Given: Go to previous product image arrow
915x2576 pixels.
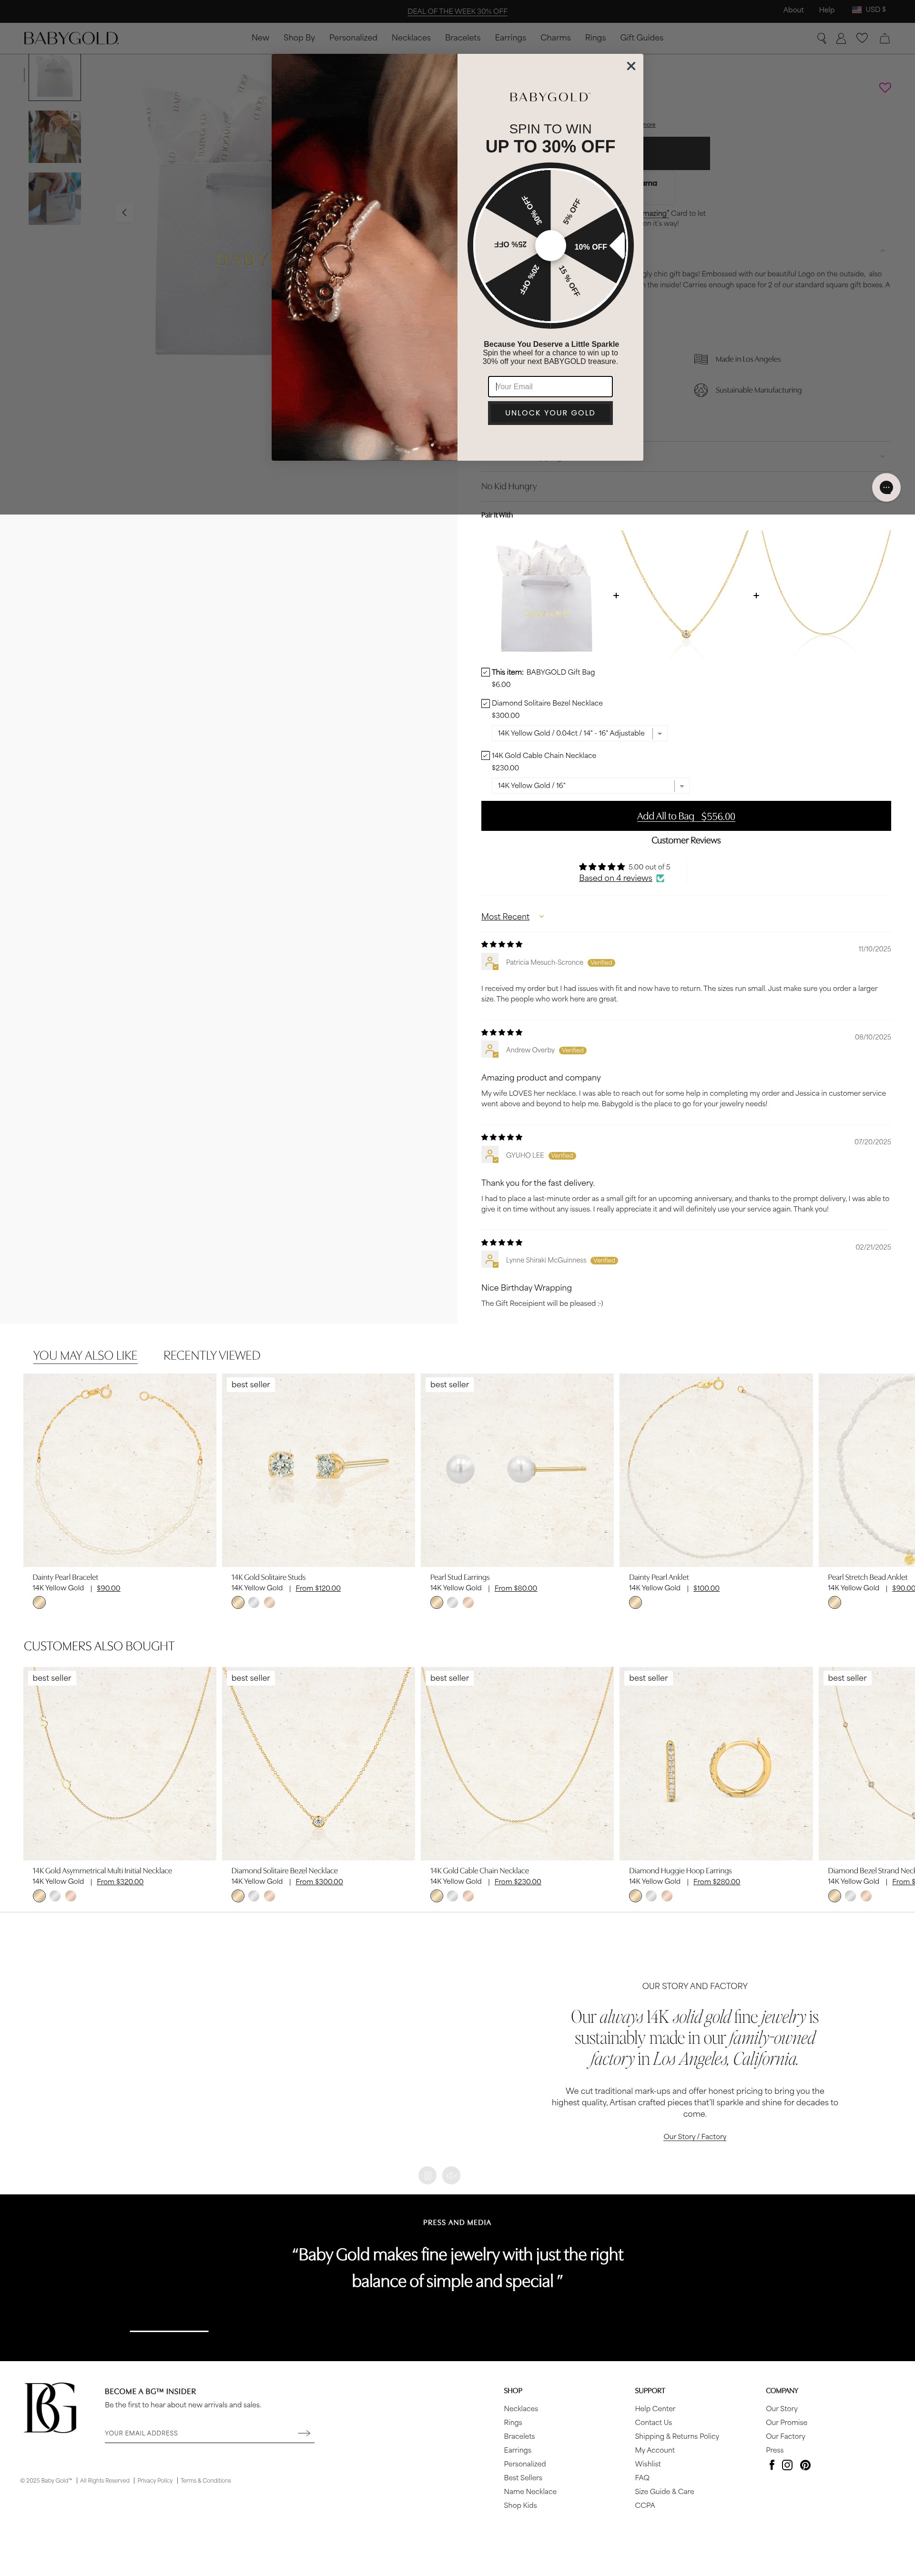Looking at the screenshot, I should point(124,212).
